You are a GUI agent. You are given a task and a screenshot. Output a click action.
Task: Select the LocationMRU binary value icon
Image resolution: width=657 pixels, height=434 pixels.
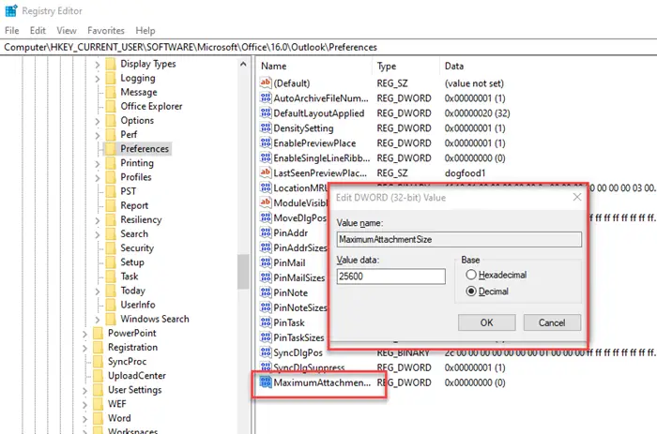pyautogui.click(x=266, y=187)
